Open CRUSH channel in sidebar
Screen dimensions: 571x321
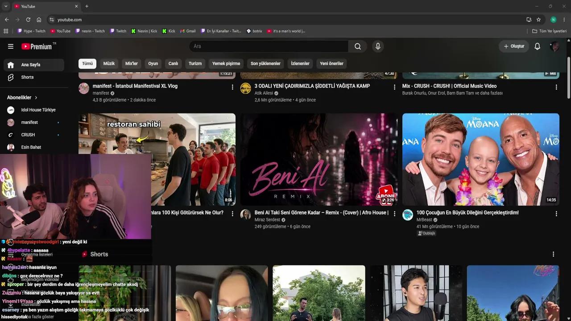34,135
